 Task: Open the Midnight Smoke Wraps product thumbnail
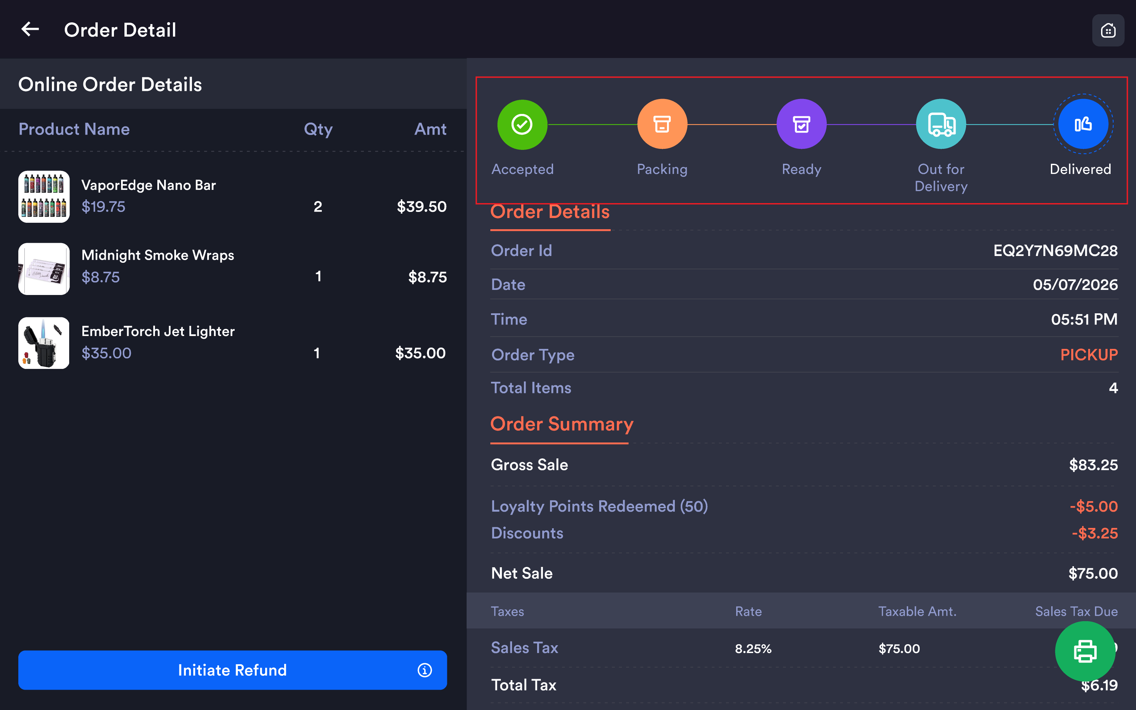click(44, 269)
